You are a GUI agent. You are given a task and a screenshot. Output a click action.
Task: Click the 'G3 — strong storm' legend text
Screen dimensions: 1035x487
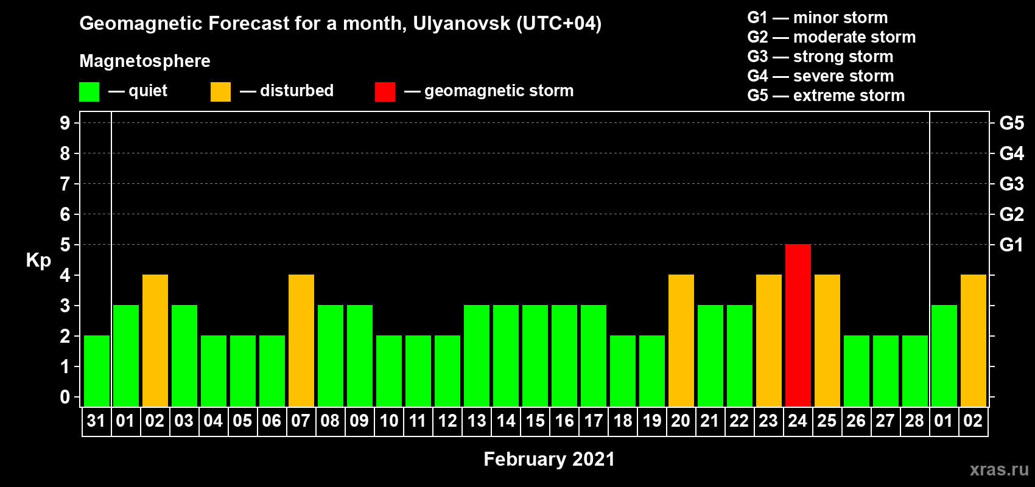(x=820, y=57)
